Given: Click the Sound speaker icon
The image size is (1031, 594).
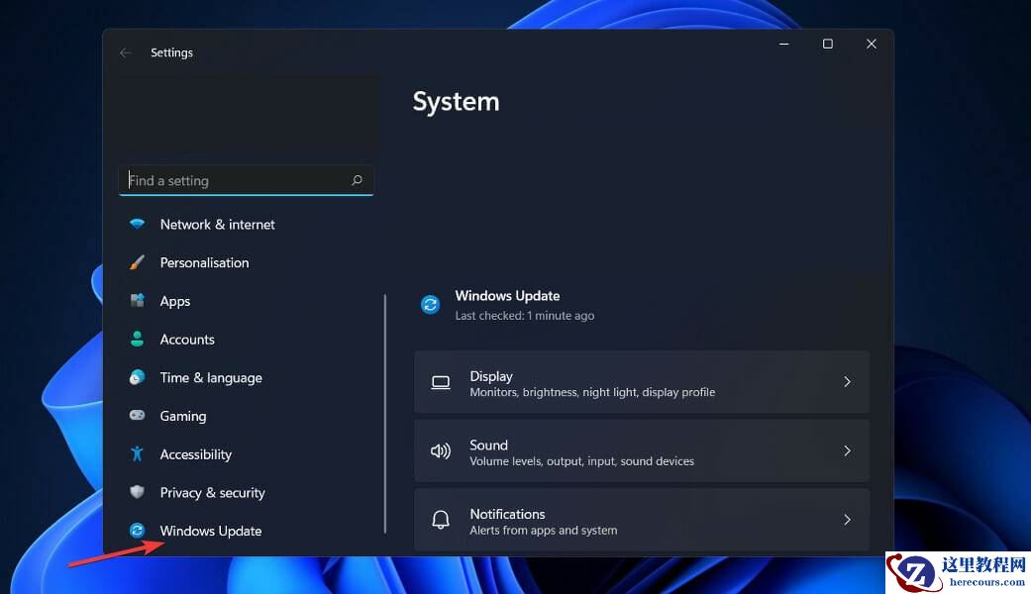Looking at the screenshot, I should [x=441, y=450].
